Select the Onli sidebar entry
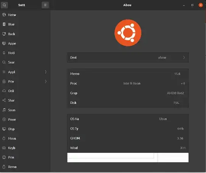This screenshot has height=173, width=206. [26, 91]
